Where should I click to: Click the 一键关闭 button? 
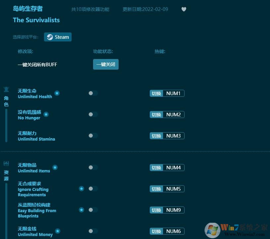pyautogui.click(x=106, y=64)
